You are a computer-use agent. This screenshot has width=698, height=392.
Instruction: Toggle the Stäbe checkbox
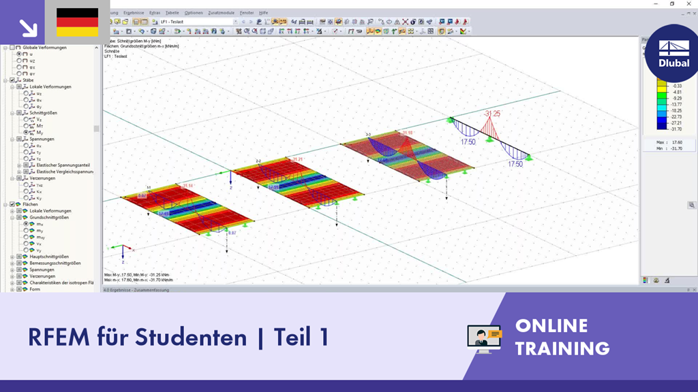[x=12, y=80]
